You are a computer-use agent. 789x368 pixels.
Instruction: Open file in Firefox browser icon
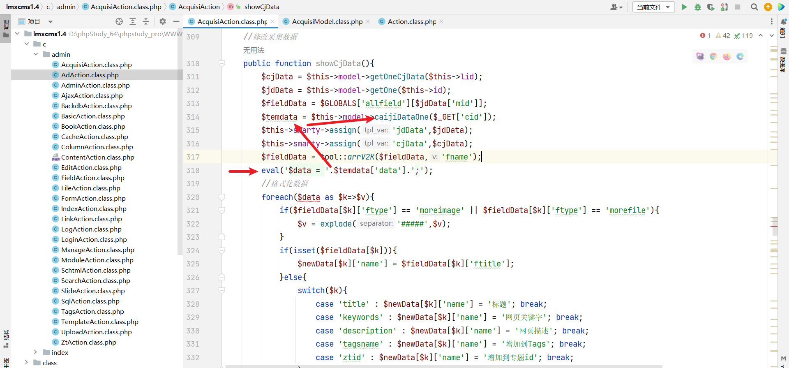point(727,56)
